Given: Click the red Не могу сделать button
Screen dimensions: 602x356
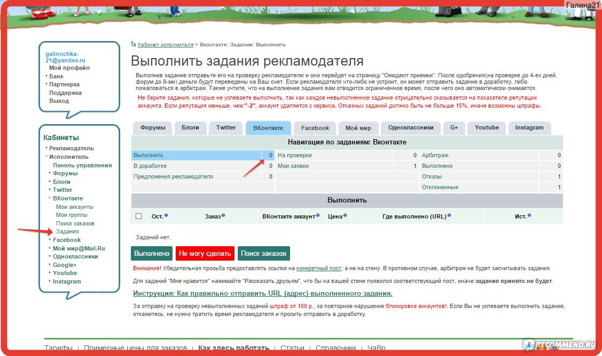Looking at the screenshot, I should [205, 254].
